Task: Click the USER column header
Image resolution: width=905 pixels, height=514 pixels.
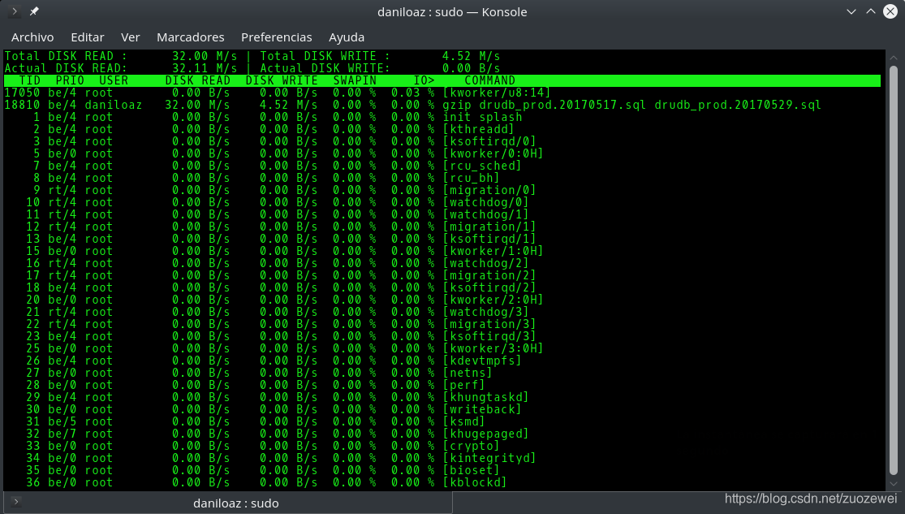Action: tap(114, 80)
